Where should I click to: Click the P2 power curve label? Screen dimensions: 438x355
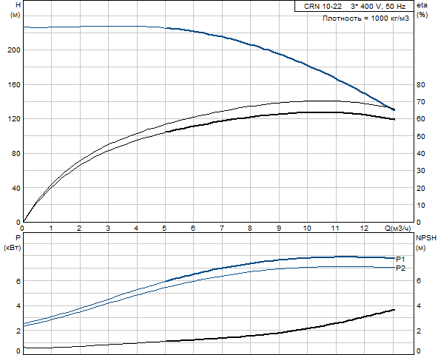coord(400,268)
